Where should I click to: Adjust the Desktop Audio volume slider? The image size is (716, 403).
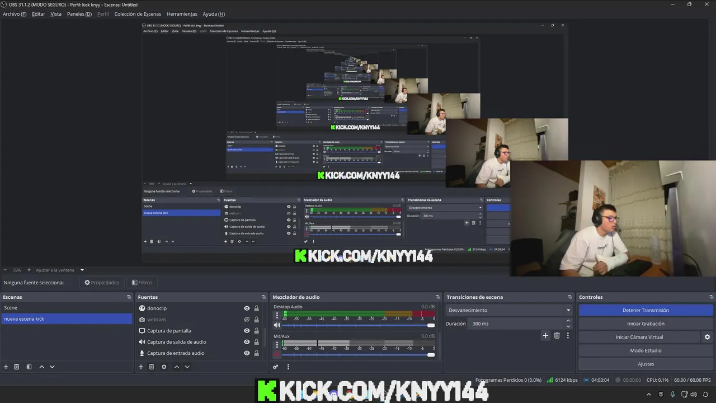coord(358,325)
